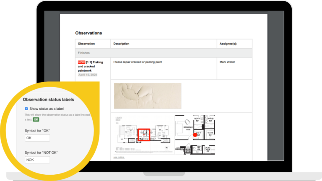This screenshot has height=181, width=322.
Task: Click the red highlight box on floor plan
Action: pyautogui.click(x=144, y=135)
